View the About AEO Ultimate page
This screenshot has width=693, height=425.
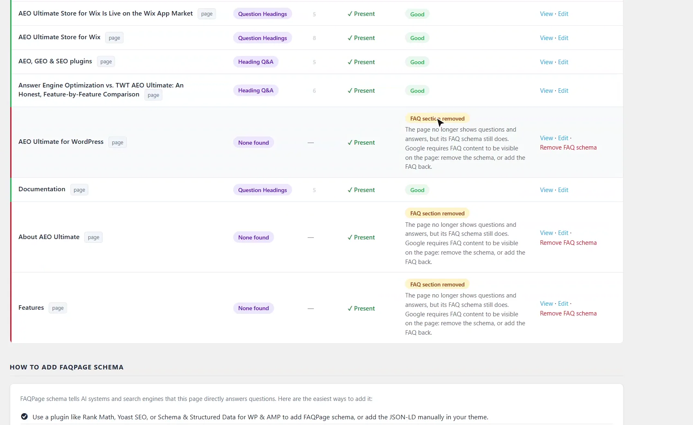(x=546, y=233)
